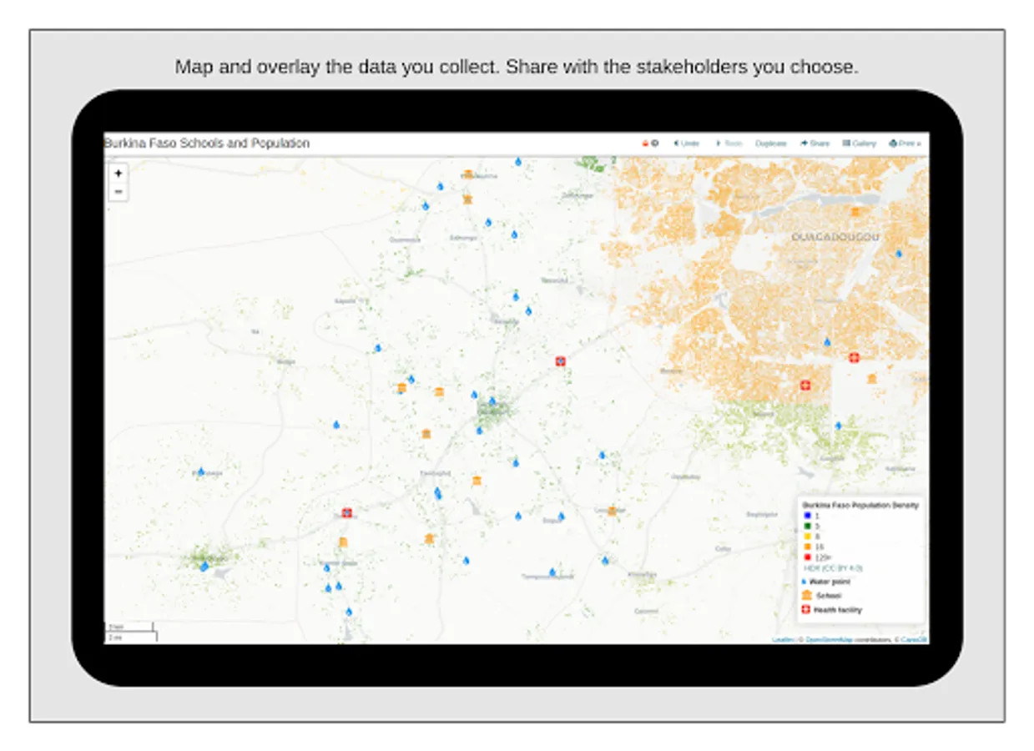The height and width of the screenshot is (751, 1034).
Task: Select the westernmost health facility marker
Action: [x=347, y=513]
